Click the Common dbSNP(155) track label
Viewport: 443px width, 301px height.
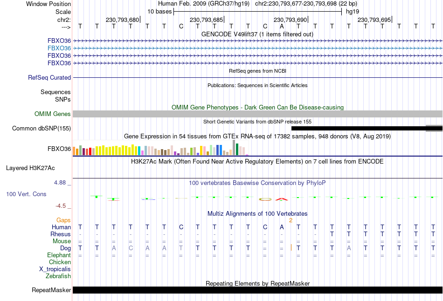(x=42, y=128)
